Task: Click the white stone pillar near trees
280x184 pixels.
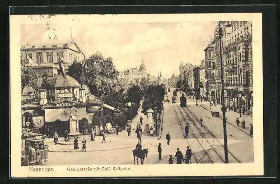Action: click(150, 118)
